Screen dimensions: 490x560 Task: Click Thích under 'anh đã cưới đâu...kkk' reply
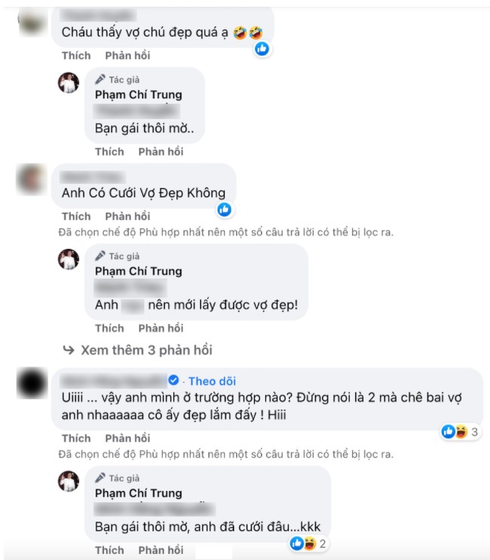[x=109, y=550]
